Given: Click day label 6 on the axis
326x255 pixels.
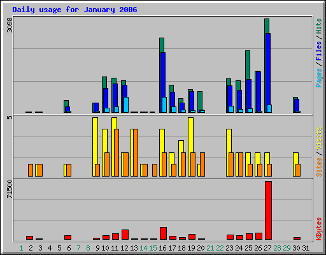Looking at the screenshot, I should point(69,248).
